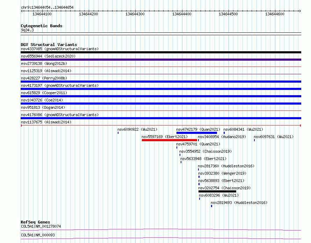The width and height of the screenshot is (311, 243).
Task: Open the nsv5633948 (Ebert2021) variant
Action: point(203,159)
